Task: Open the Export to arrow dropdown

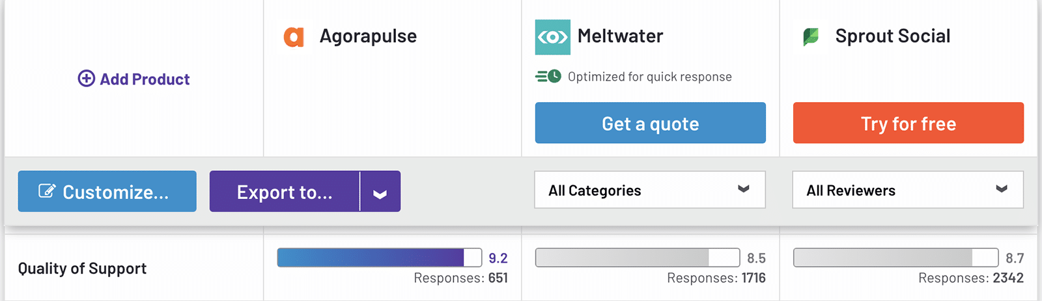Action: (x=380, y=192)
